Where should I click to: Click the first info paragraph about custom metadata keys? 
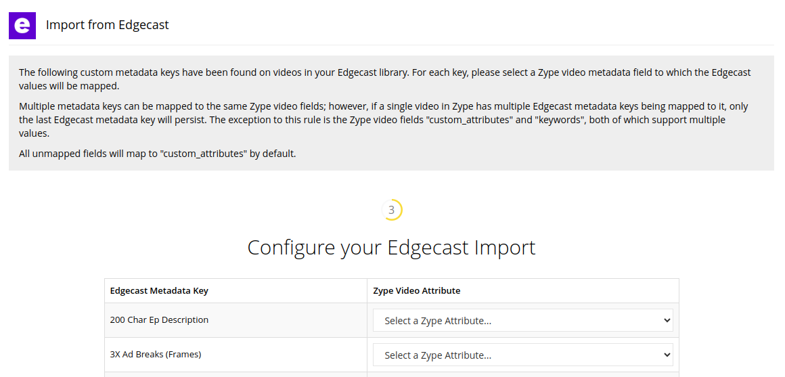click(x=385, y=79)
